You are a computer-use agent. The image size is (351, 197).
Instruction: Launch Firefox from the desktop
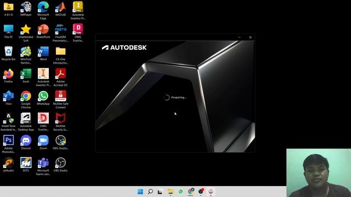coord(9,76)
